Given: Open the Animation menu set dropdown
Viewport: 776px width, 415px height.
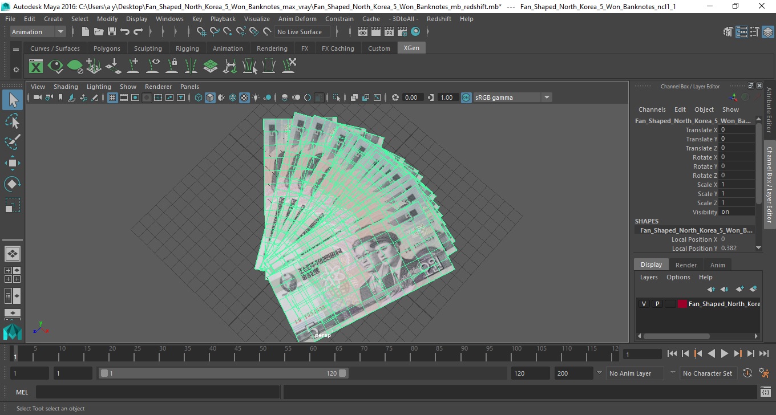Looking at the screenshot, I should [x=38, y=32].
